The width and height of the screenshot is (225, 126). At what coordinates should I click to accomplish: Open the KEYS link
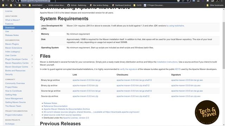pyautogui.click(x=178, y=69)
